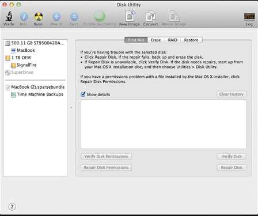Switch to the First Aid tab

tap(136, 40)
